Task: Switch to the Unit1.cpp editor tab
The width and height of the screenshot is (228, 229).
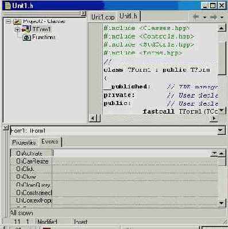Action: (x=103, y=17)
